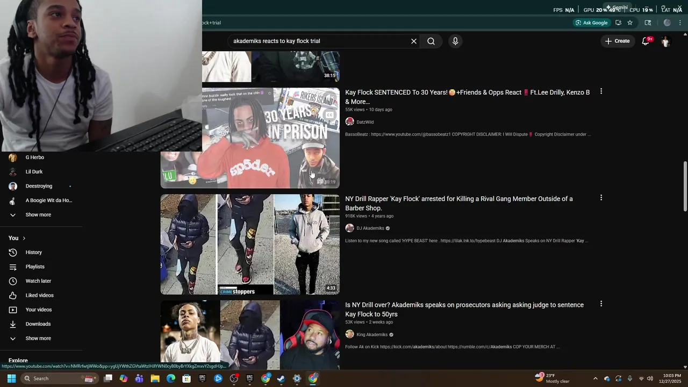This screenshot has width=688, height=387.
Task: Open Task View on taskbar
Action: point(108,378)
